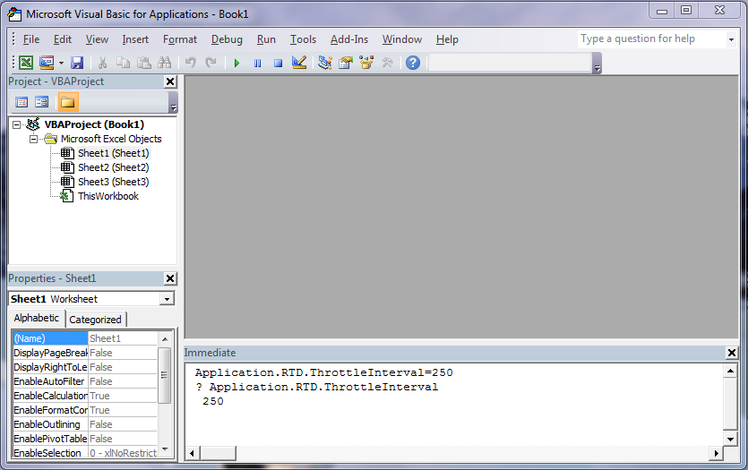This screenshot has height=470, width=748.
Task: Toggle Design Mode icon
Action: click(299, 63)
